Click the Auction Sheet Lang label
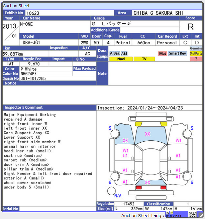The image size is (205, 219). coord(143,215)
